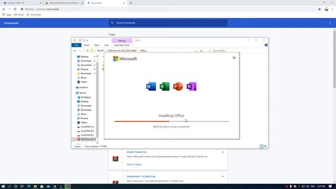The width and height of the screenshot is (336, 189).
Task: Open File Explorer help icon
Action: click(x=266, y=45)
